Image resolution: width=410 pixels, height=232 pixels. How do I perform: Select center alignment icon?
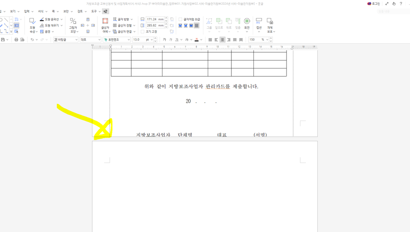(222, 40)
